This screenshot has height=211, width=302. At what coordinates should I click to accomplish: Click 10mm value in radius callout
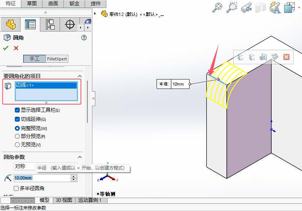tap(178, 84)
